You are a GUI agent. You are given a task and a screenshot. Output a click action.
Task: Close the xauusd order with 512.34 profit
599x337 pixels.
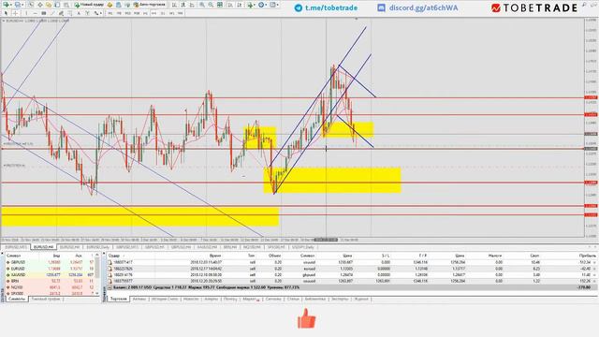pyautogui.click(x=594, y=262)
